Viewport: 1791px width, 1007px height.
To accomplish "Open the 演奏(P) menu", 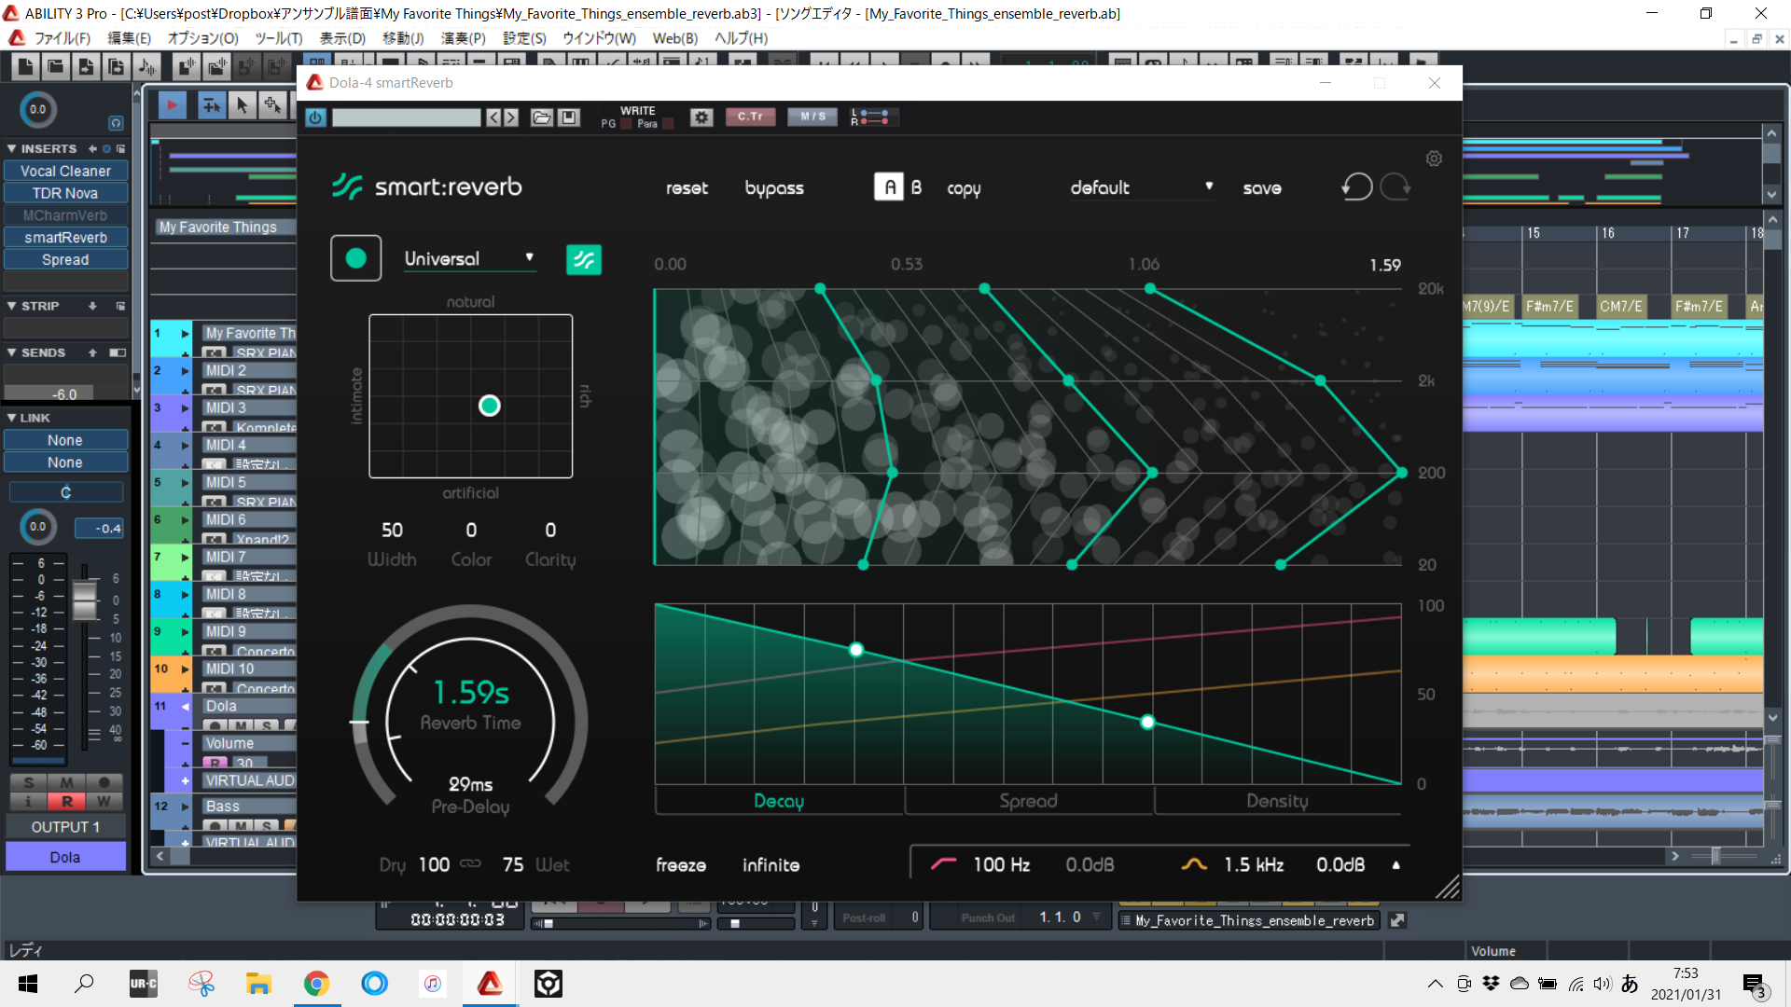I will click(x=464, y=38).
